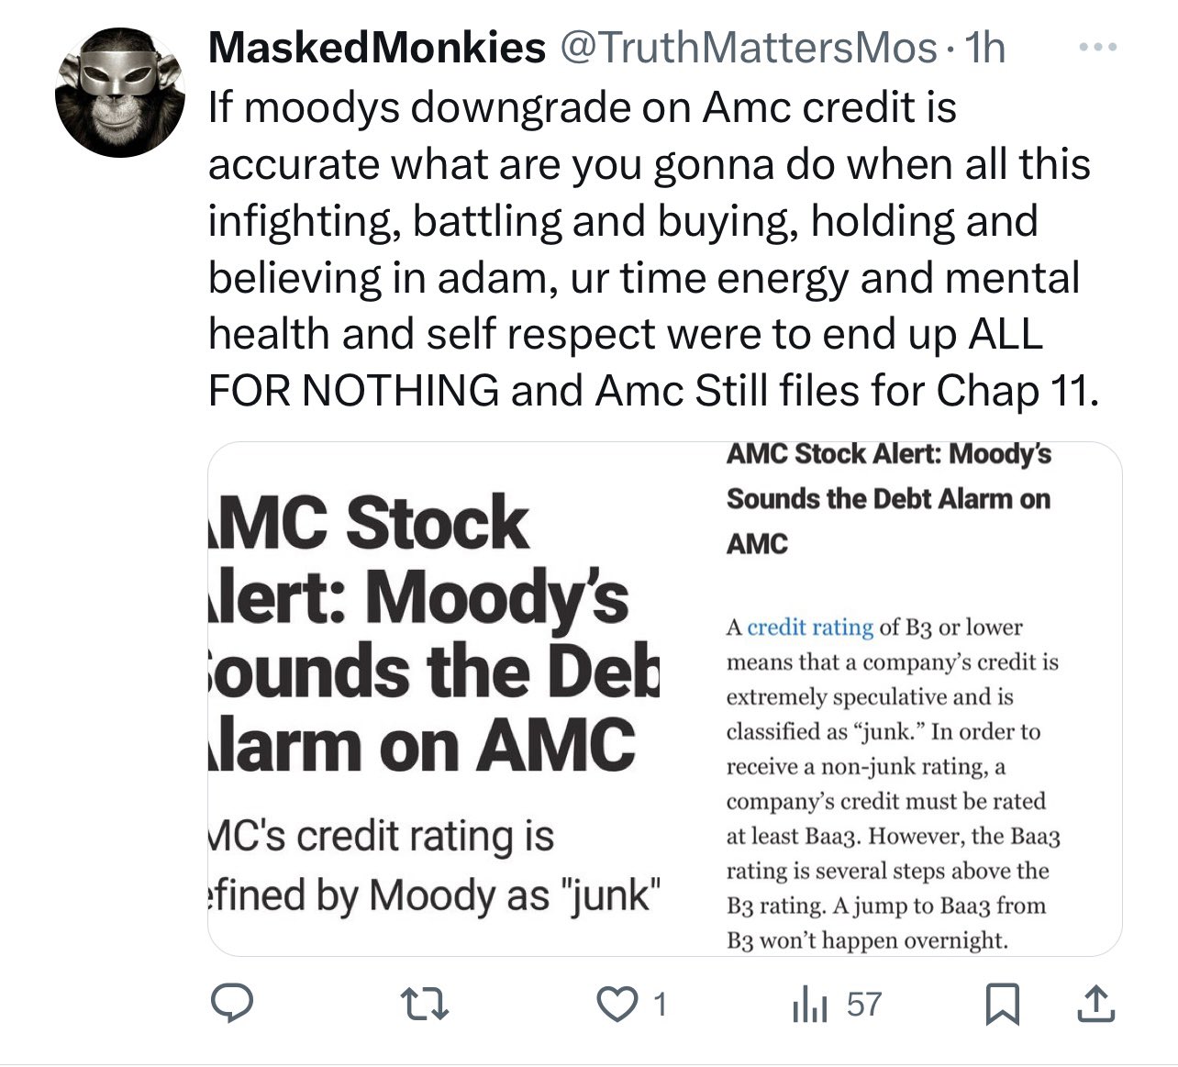The image size is (1178, 1067).
Task: Click the small headline "Sounds the Debt Alarm on"
Action: (x=888, y=499)
